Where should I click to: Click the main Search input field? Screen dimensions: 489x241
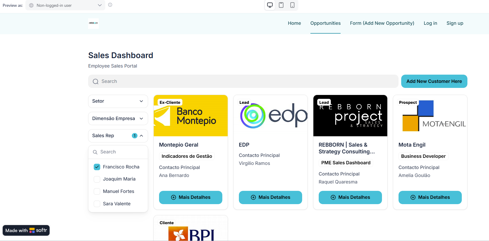[x=243, y=81]
